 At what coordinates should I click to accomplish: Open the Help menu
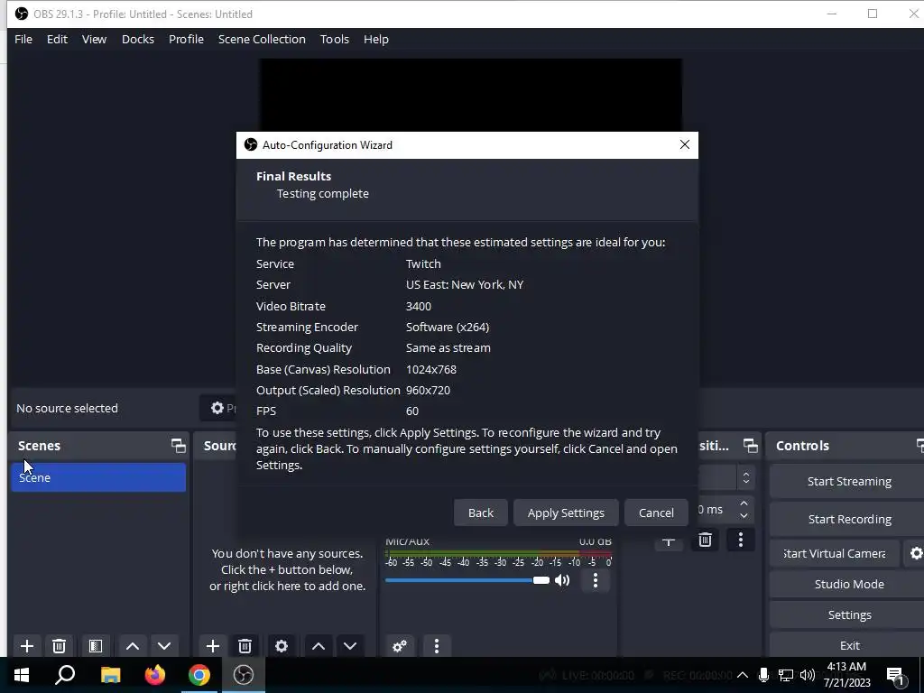[376, 39]
